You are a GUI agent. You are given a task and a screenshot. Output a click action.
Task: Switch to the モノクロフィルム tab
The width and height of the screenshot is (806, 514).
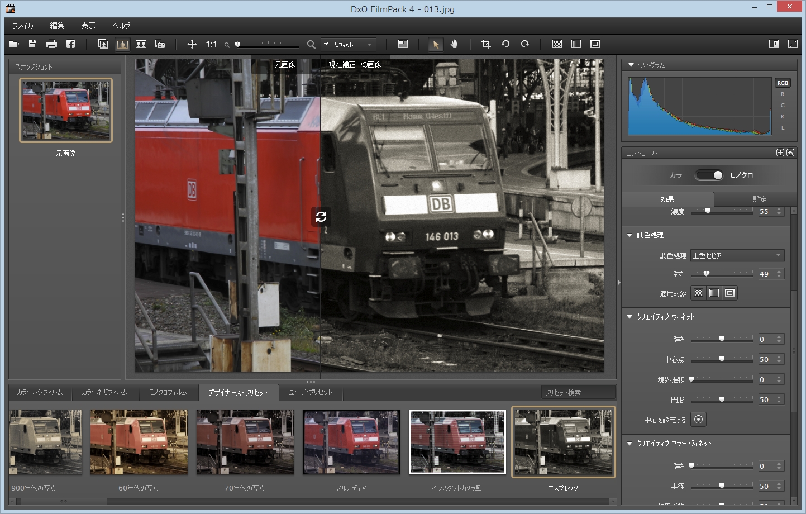[168, 392]
